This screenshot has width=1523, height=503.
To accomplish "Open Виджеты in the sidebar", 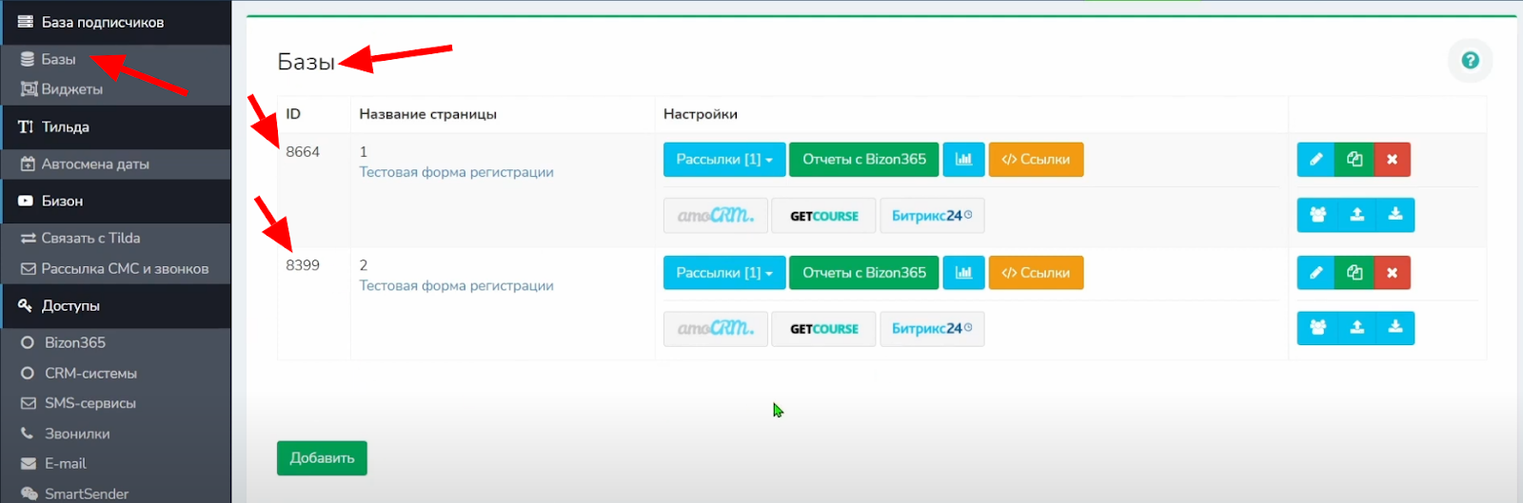I will click(x=71, y=89).
